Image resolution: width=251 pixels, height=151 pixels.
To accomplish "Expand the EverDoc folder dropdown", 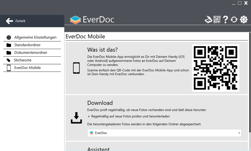I will coord(164,133).
